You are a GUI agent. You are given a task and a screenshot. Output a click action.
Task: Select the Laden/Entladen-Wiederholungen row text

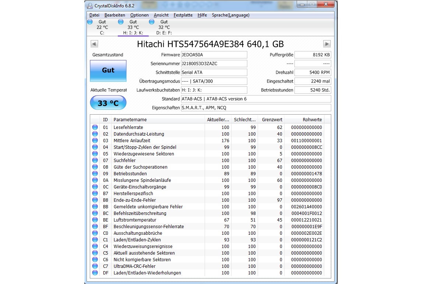147,273
